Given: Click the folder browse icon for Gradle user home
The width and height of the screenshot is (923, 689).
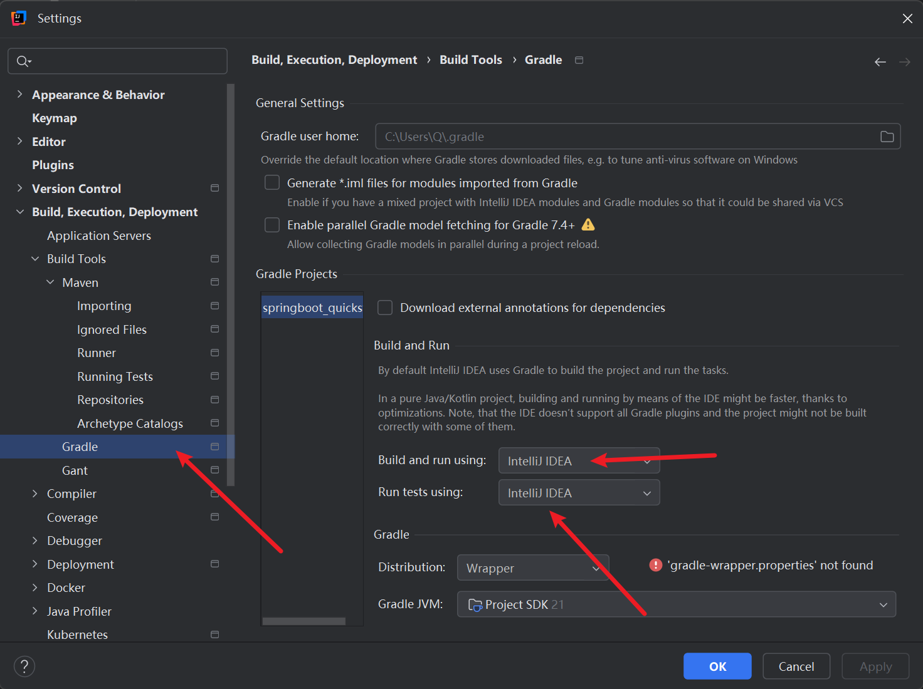Looking at the screenshot, I should tap(887, 137).
